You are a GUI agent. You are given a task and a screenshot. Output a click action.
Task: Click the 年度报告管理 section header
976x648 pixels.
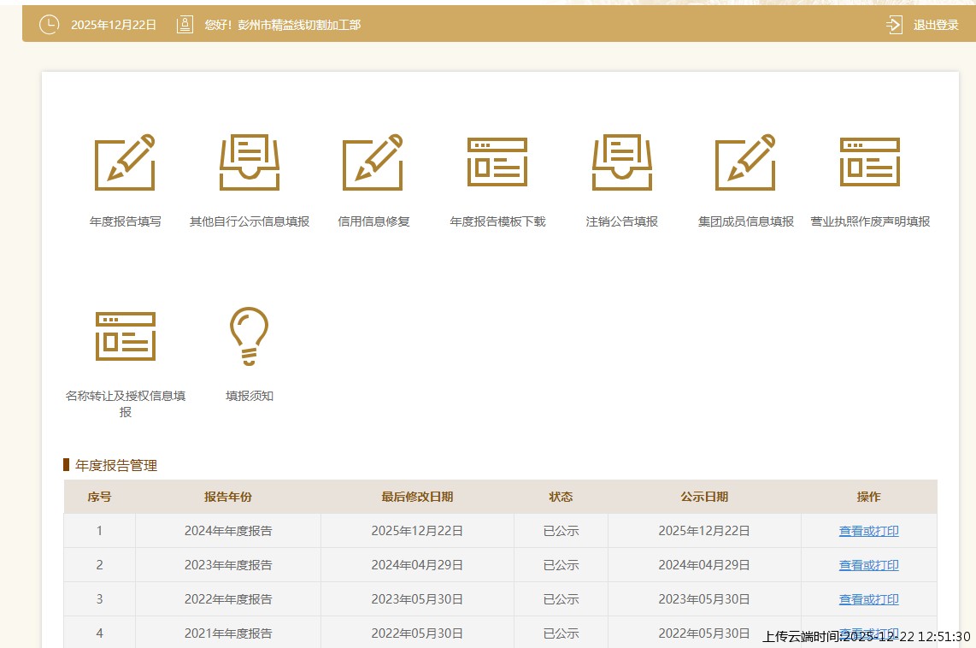tap(109, 465)
